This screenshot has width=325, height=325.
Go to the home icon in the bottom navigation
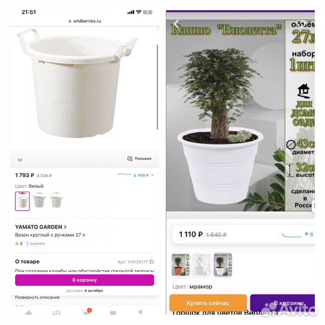pyautogui.click(x=29, y=312)
